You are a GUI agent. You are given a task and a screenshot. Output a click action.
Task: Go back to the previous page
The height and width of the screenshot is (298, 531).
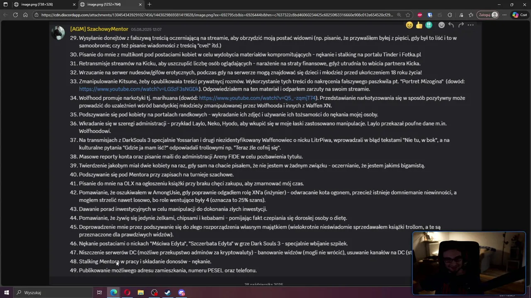click(5, 15)
